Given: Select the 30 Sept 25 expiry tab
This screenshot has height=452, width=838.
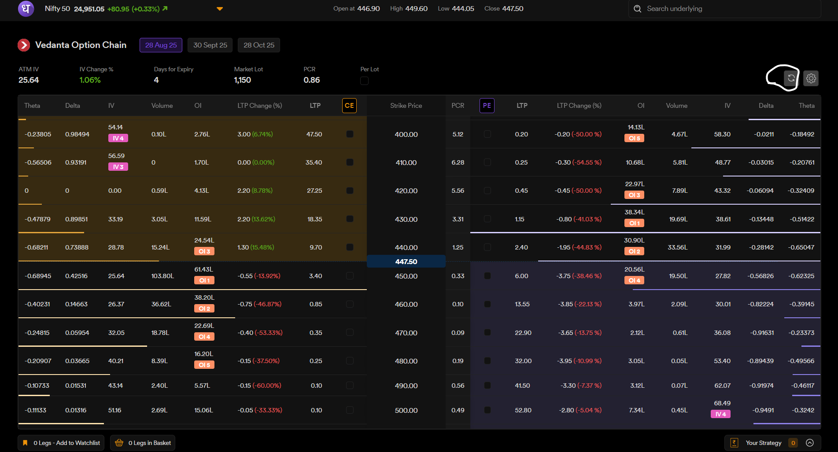Looking at the screenshot, I should click(210, 45).
